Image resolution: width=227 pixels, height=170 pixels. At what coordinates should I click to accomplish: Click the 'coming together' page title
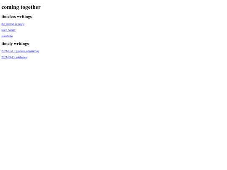[x=21, y=7]
